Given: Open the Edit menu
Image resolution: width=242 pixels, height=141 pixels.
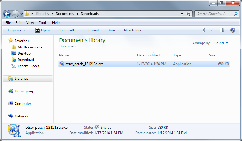Looking at the screenshot, I should [x=19, y=23].
